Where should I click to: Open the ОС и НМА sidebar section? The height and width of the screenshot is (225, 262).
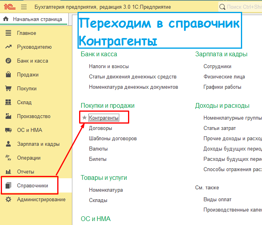click(x=29, y=130)
